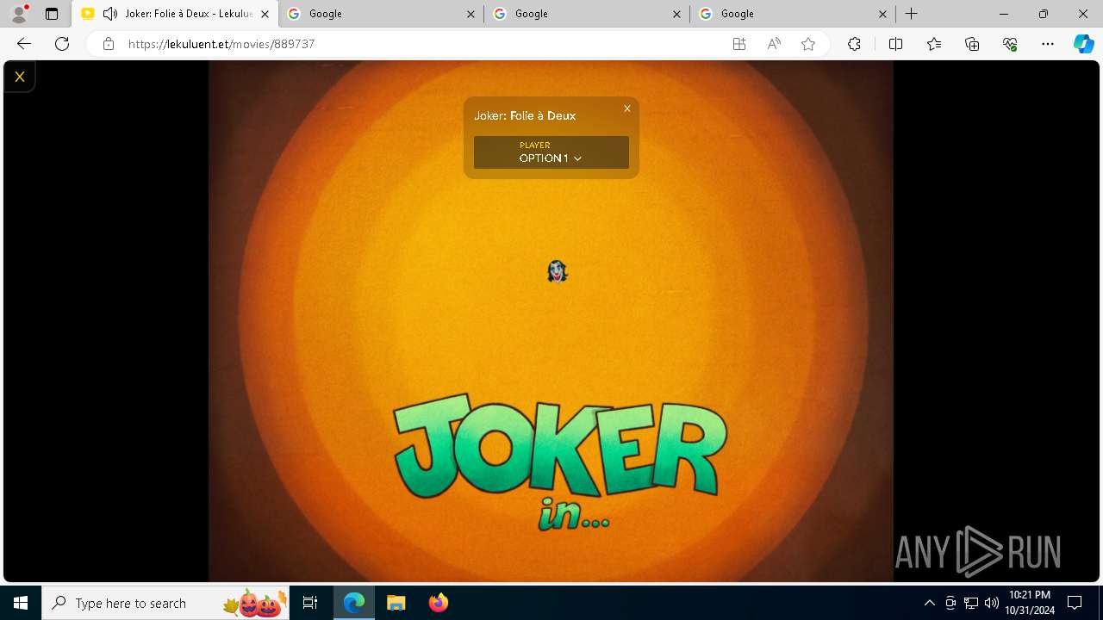Open a new browser tab
This screenshot has width=1103, height=620.
click(911, 14)
